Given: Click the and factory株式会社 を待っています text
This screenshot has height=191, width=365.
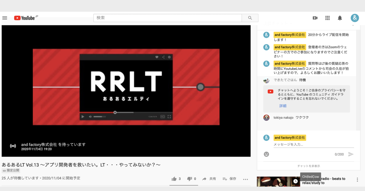Looking at the screenshot, I should click(x=54, y=144).
